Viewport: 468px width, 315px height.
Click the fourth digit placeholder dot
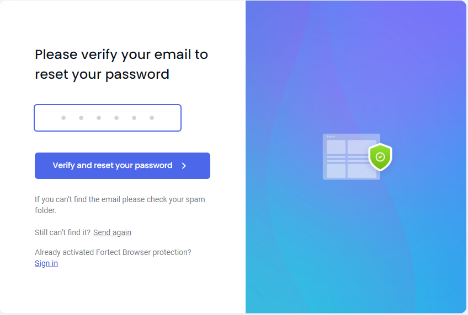point(116,118)
